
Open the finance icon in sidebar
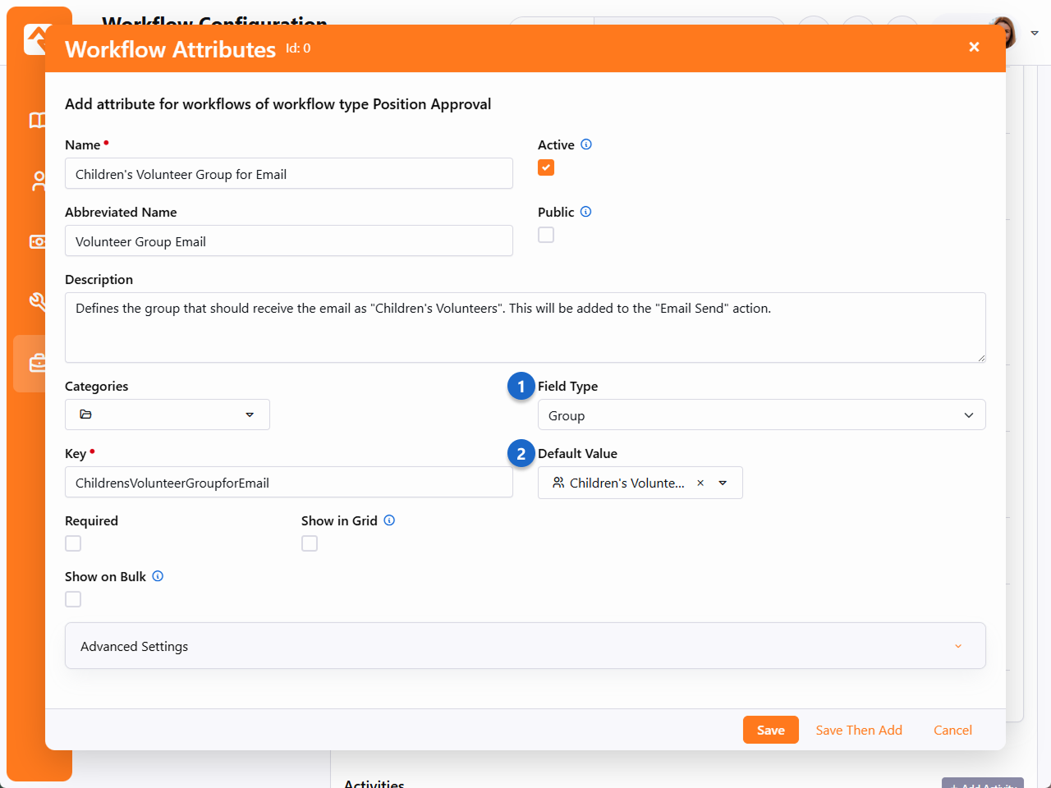coord(38,241)
